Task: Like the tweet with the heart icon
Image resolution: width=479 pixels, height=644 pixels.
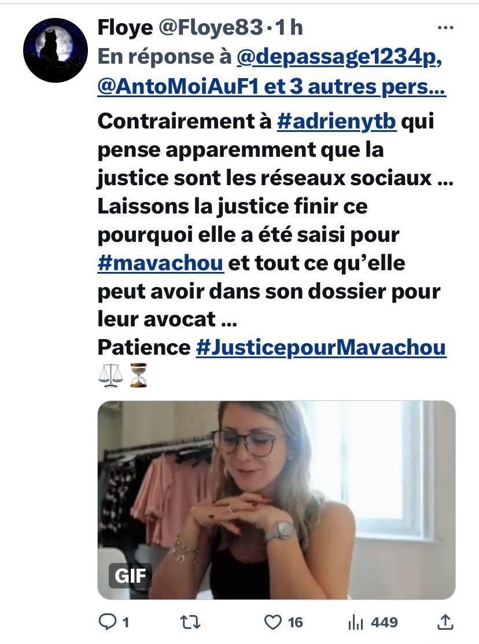Action: coord(273,622)
